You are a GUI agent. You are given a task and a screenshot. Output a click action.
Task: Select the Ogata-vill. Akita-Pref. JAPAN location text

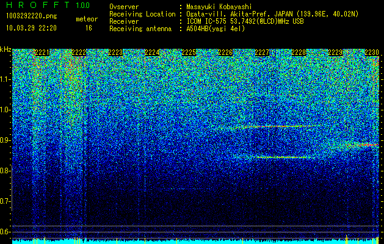pyautogui.click(x=272, y=15)
